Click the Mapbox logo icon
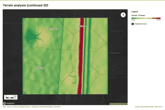This screenshot has height=110, width=165. point(4,103)
